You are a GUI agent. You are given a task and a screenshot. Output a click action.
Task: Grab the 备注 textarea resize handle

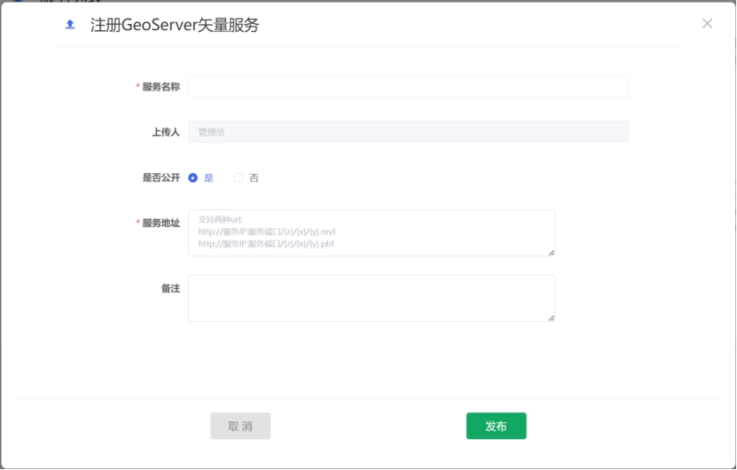[x=552, y=317]
